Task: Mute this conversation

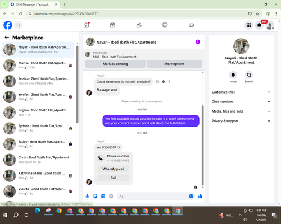Action: click(233, 75)
